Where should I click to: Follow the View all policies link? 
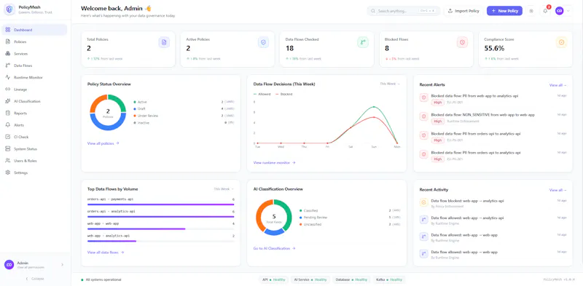pyautogui.click(x=103, y=143)
